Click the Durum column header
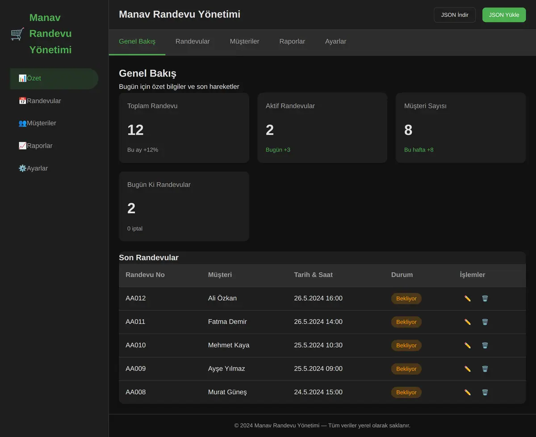The width and height of the screenshot is (536, 437). point(402,275)
